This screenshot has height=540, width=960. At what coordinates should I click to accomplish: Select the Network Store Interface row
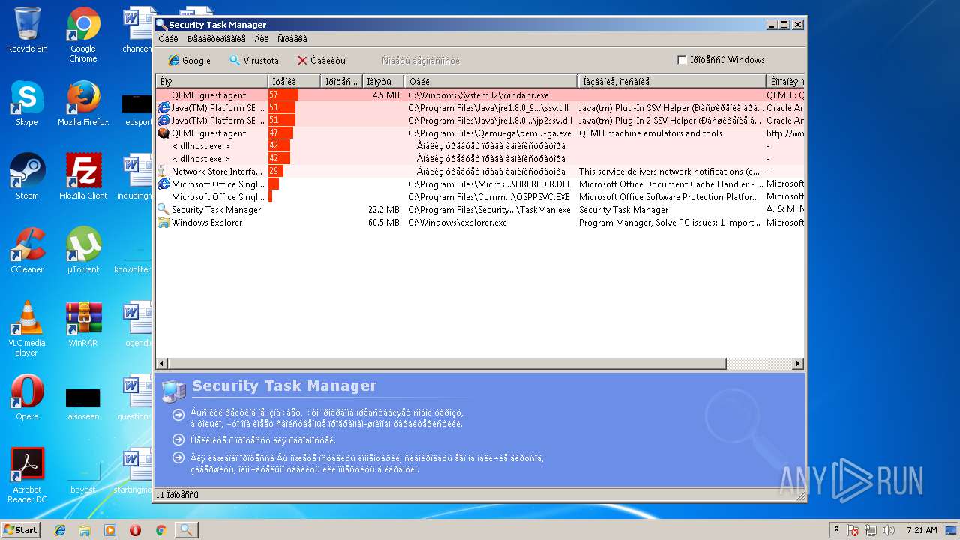(x=480, y=172)
